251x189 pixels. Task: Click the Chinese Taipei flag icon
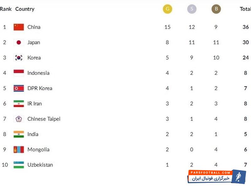coord(19,119)
